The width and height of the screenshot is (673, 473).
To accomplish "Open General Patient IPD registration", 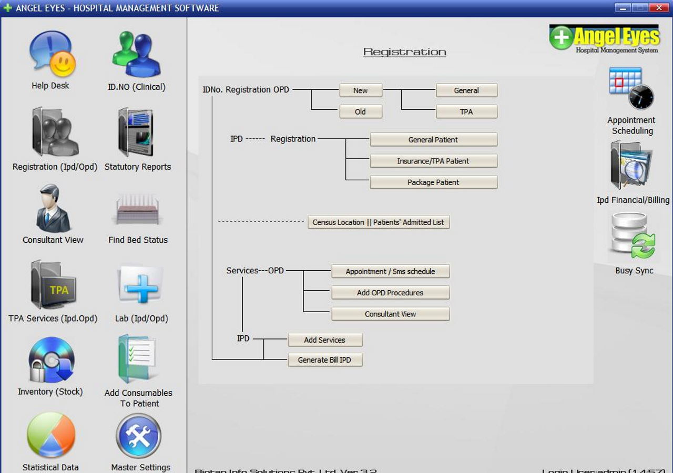I will (x=433, y=140).
